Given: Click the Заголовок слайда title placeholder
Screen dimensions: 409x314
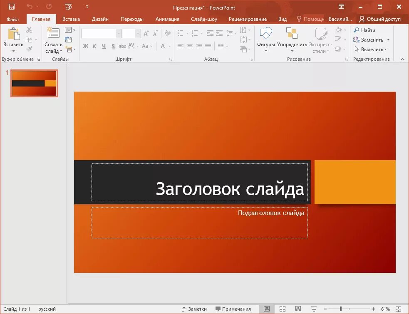Looking at the screenshot, I should tap(200, 182).
